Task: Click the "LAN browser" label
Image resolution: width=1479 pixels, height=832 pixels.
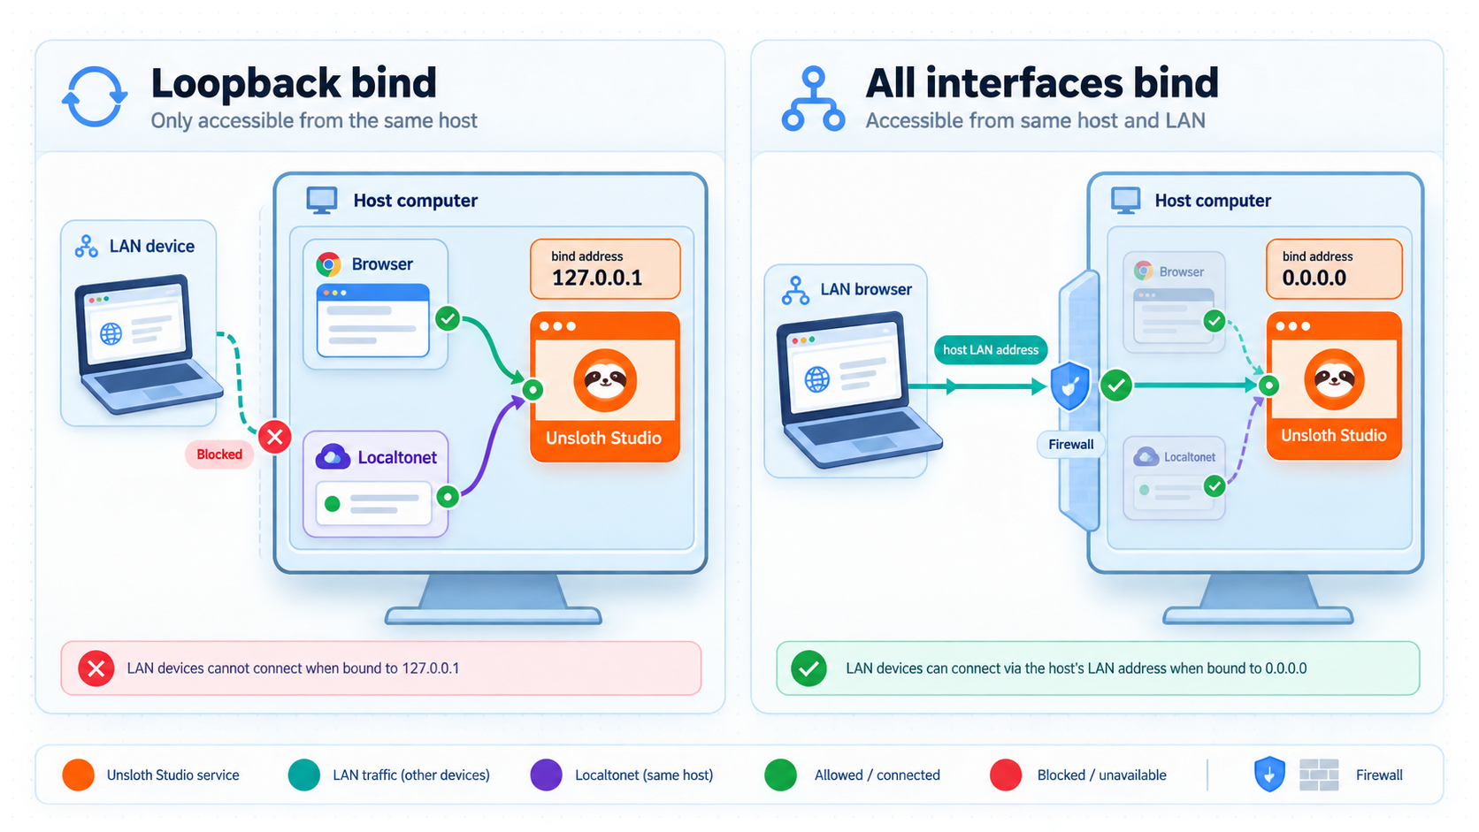Action: coord(866,289)
